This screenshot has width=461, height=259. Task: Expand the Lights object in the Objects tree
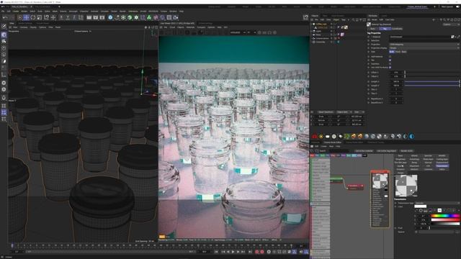coord(312,31)
